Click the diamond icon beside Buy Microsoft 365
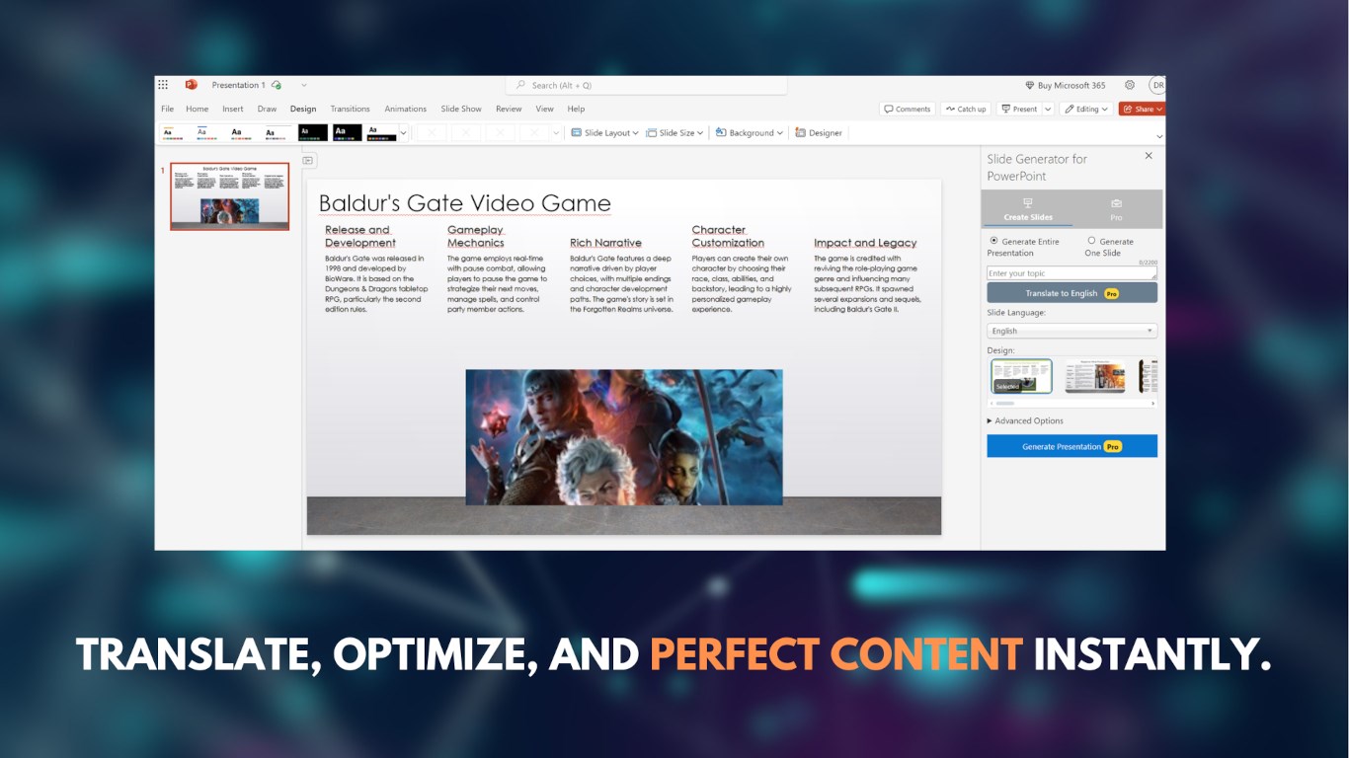Image resolution: width=1349 pixels, height=758 pixels. coord(1029,86)
